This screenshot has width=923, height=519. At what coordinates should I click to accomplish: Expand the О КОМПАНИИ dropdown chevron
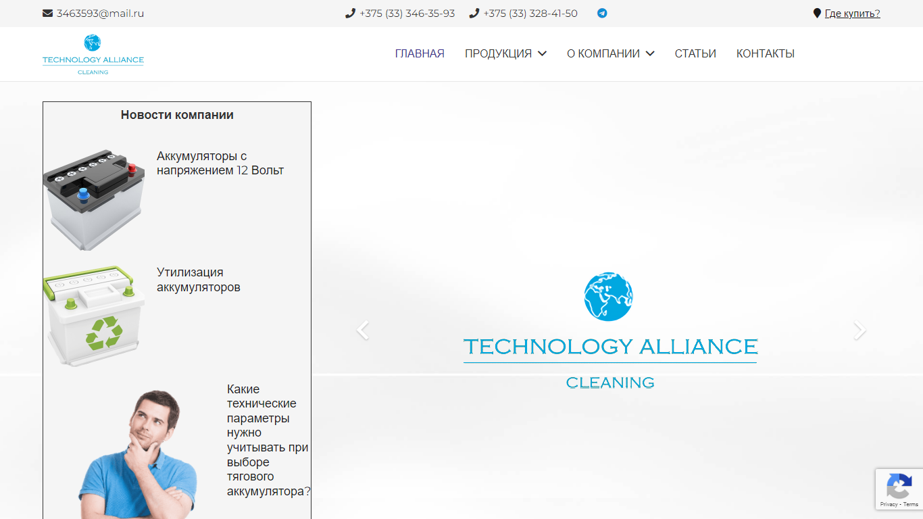[x=650, y=54]
